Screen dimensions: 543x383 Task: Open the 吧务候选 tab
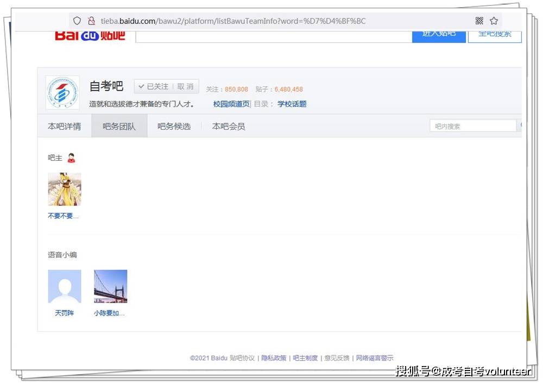174,125
